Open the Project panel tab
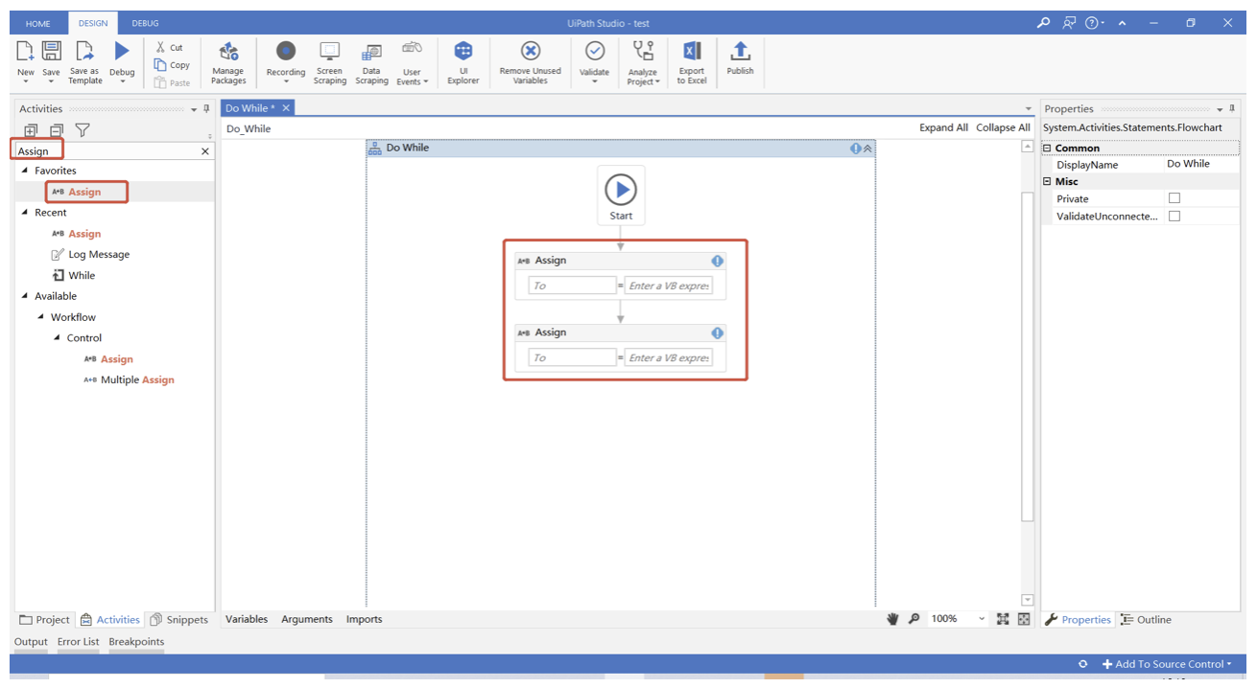 (45, 620)
